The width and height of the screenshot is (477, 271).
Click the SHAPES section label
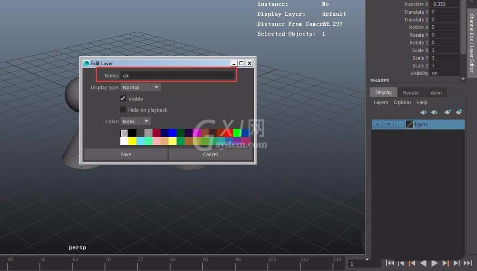pyautogui.click(x=380, y=80)
